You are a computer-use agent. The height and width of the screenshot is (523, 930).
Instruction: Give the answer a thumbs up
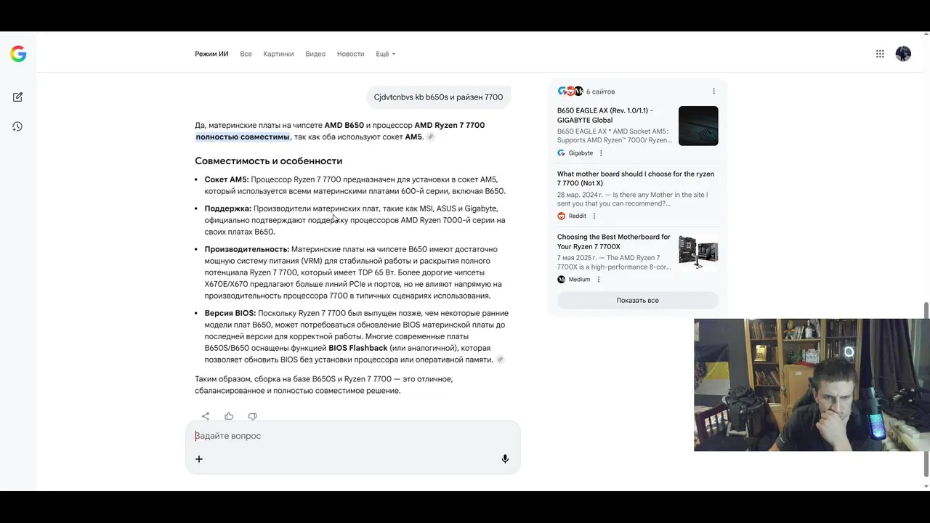point(229,416)
